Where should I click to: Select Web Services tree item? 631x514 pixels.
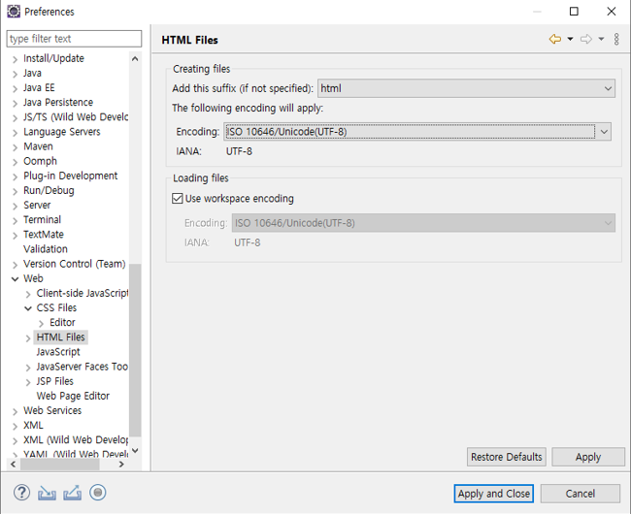coord(52,411)
